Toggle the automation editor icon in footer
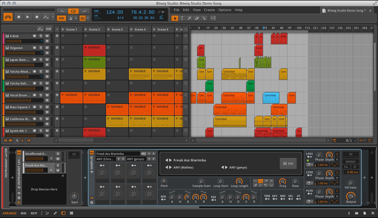Viewport: 378px width, 218px height. pos(55,213)
